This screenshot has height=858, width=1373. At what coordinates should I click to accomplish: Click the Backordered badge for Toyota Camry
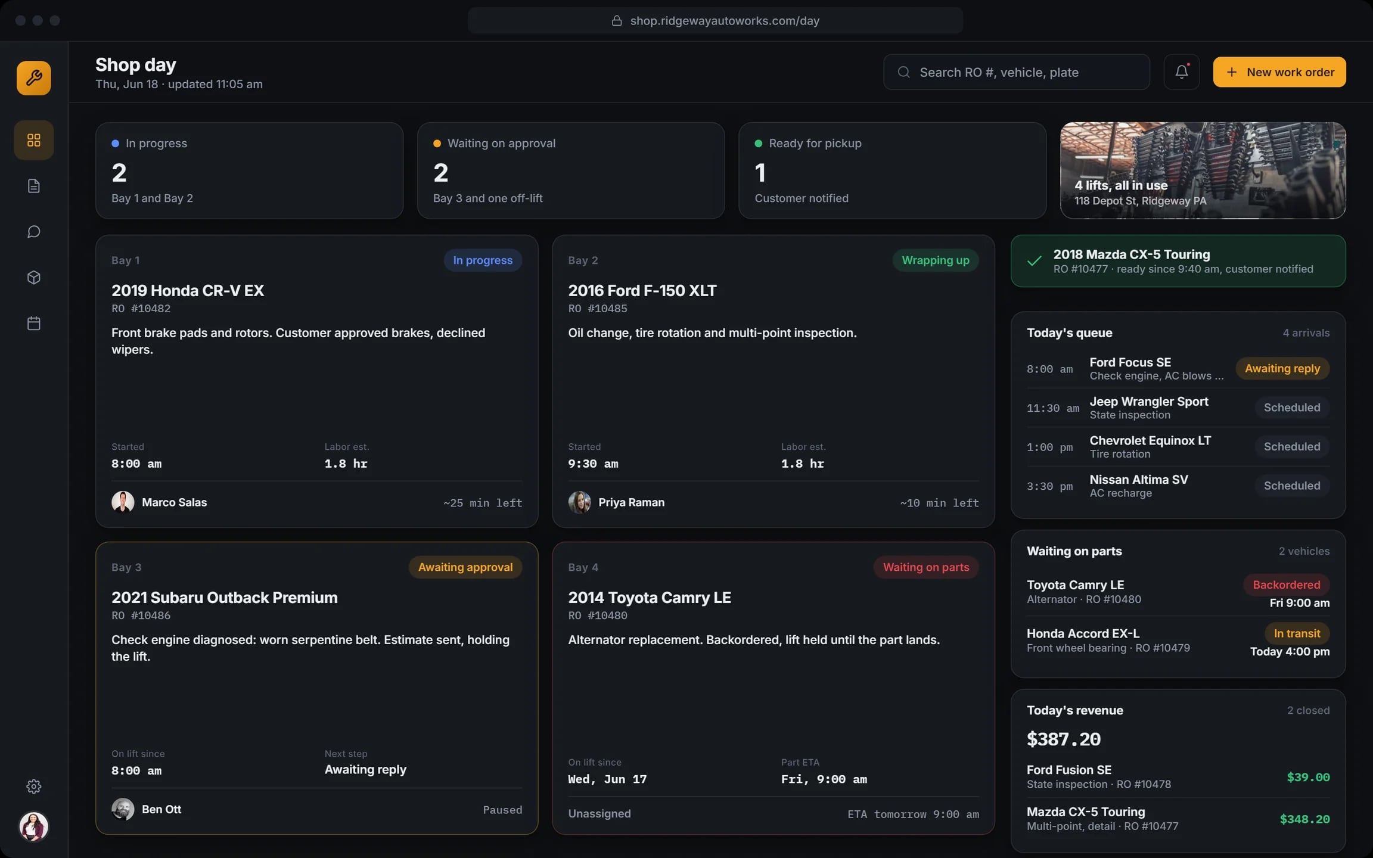[x=1286, y=585]
